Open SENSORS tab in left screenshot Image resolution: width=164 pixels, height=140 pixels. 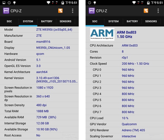pos(66,21)
